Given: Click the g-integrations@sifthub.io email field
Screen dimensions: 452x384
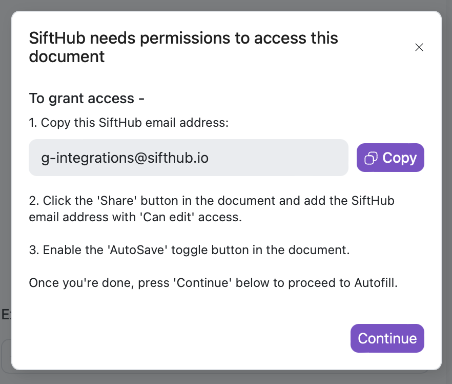Looking at the screenshot, I should coord(188,158).
